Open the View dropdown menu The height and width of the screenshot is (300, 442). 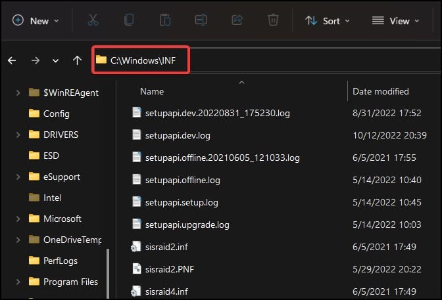[x=396, y=21]
